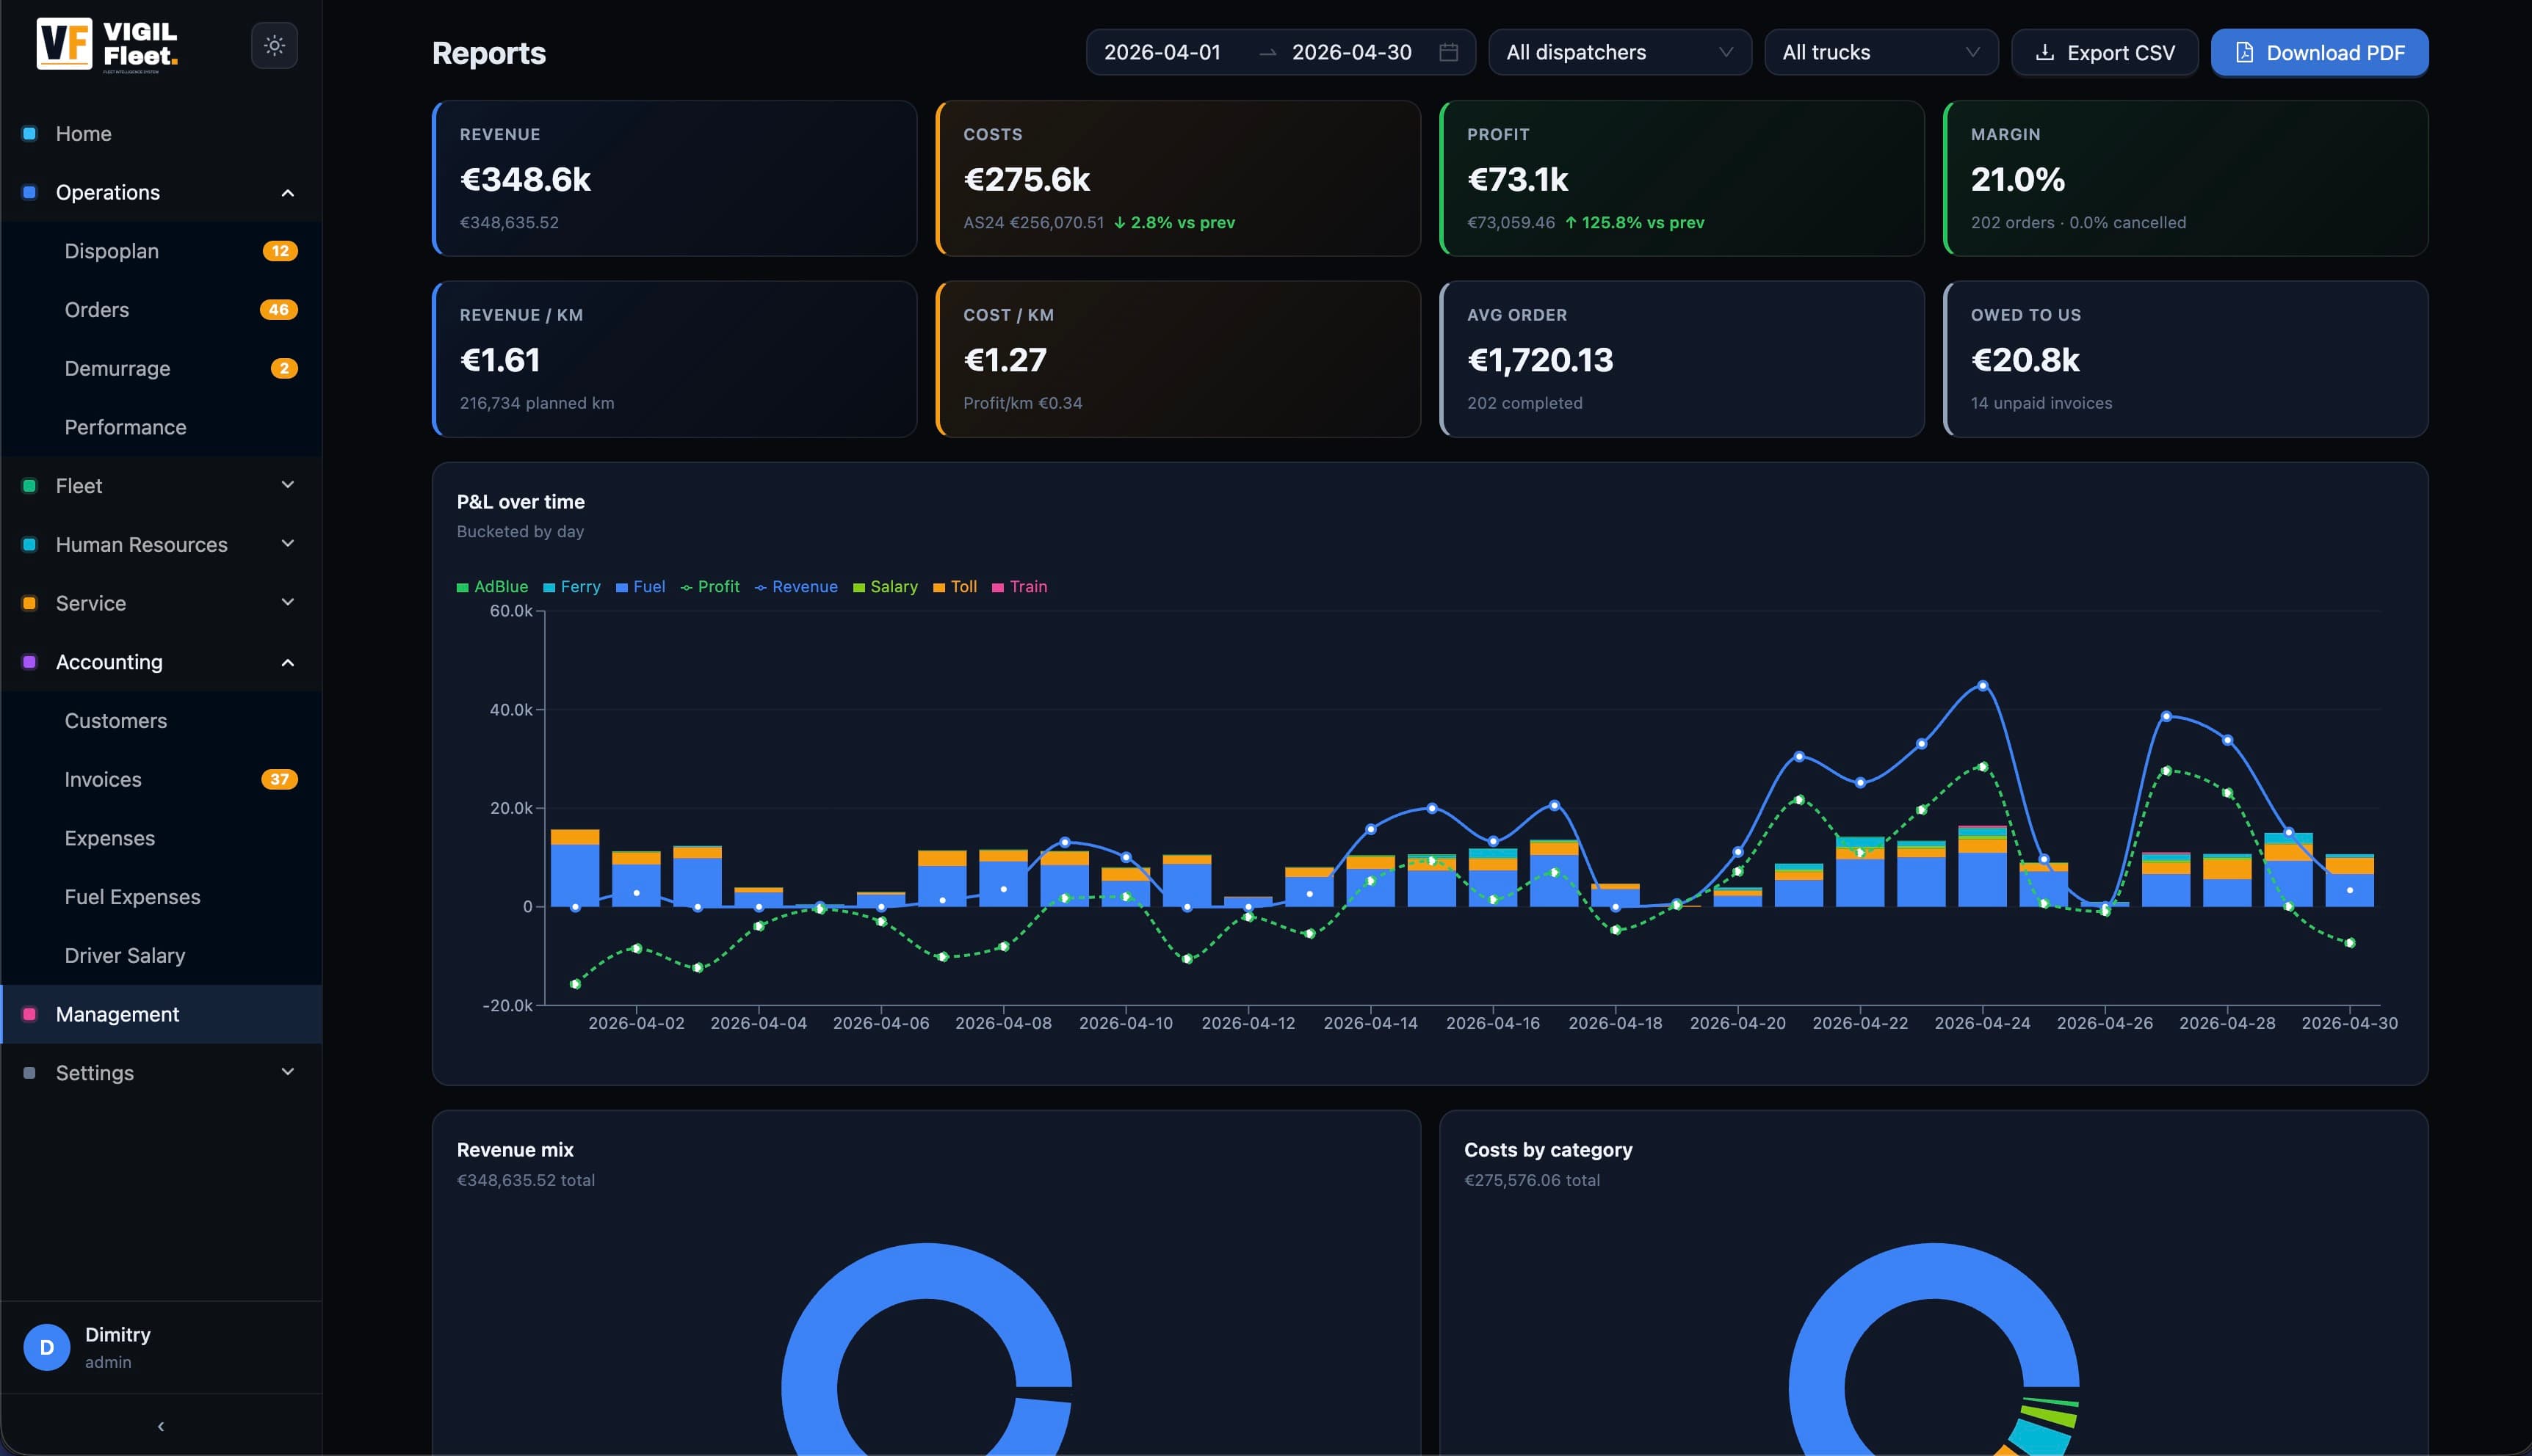Click the Management pink square icon
The image size is (2532, 1456).
tap(30, 1014)
